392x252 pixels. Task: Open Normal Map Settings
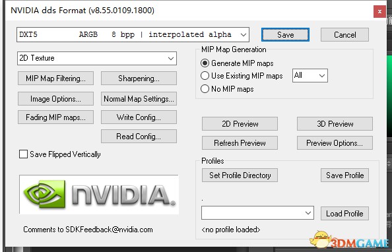click(139, 99)
